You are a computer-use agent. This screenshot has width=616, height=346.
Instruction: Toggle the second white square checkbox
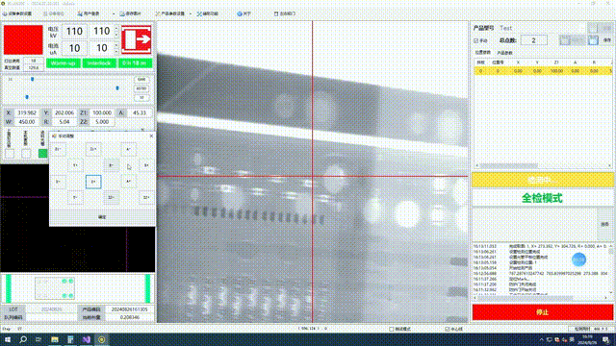point(26,154)
